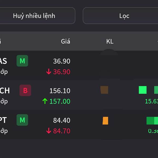Image resolution: width=158 pixels, height=158 pixels.
Task: Select the white 36.90 order price
Action: [62, 61]
